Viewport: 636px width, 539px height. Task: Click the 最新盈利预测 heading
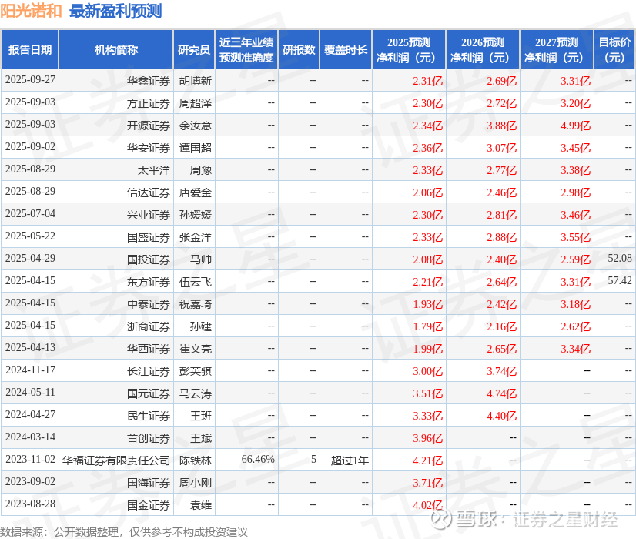point(115,11)
